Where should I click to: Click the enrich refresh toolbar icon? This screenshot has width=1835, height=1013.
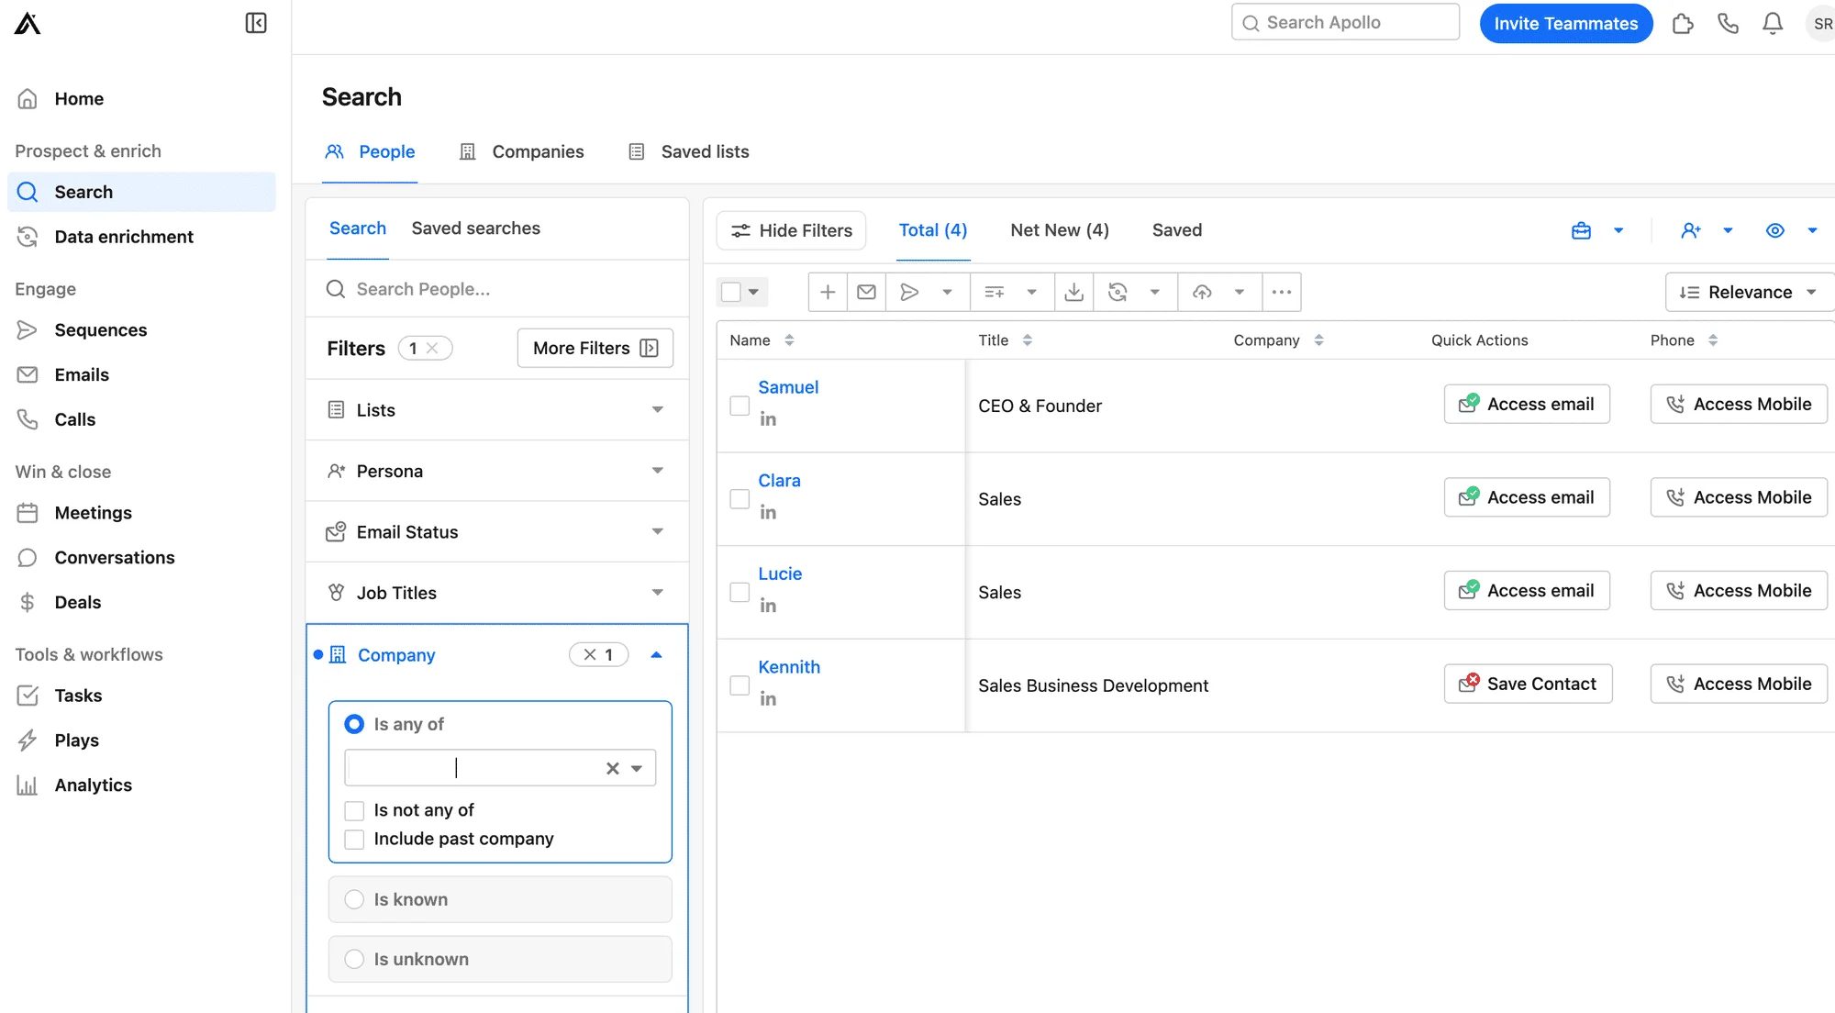[x=1118, y=292]
